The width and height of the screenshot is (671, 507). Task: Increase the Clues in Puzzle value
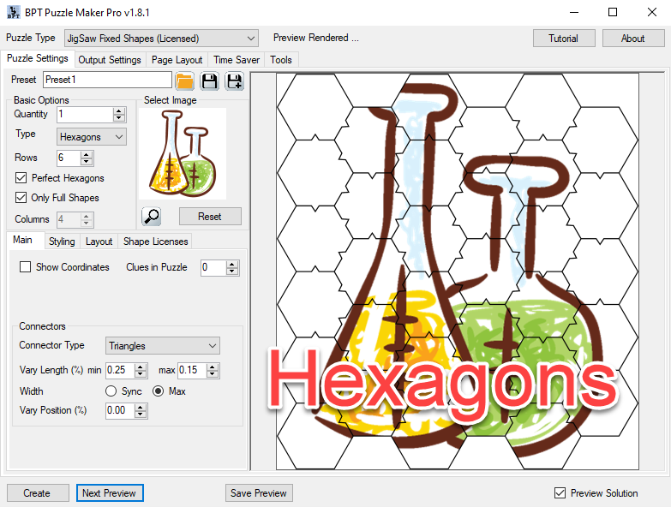(232, 264)
